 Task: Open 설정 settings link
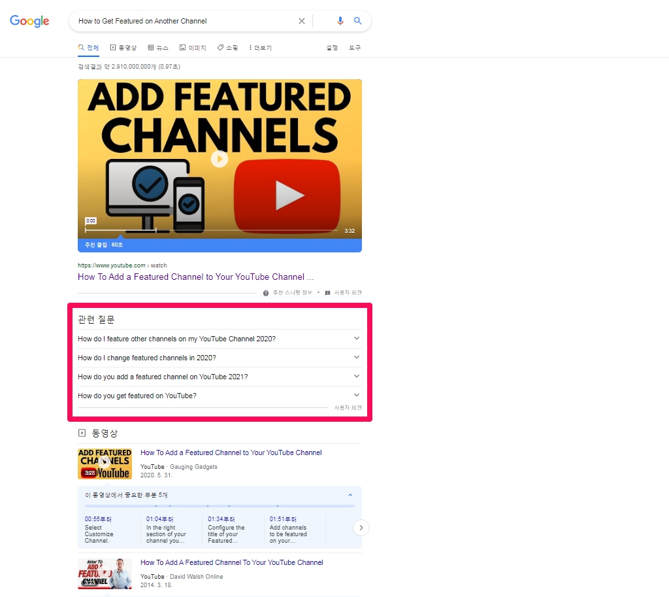point(332,47)
